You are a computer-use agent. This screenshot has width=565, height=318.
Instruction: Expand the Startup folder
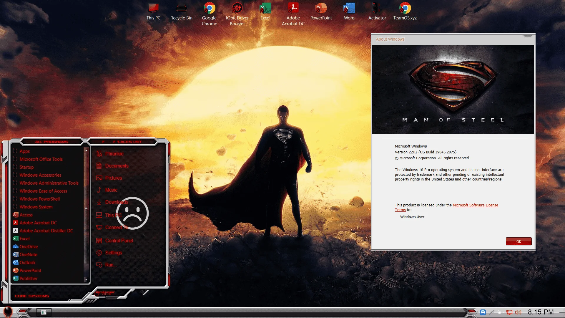23,167
